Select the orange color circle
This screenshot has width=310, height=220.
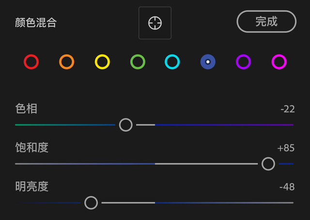tap(66, 62)
